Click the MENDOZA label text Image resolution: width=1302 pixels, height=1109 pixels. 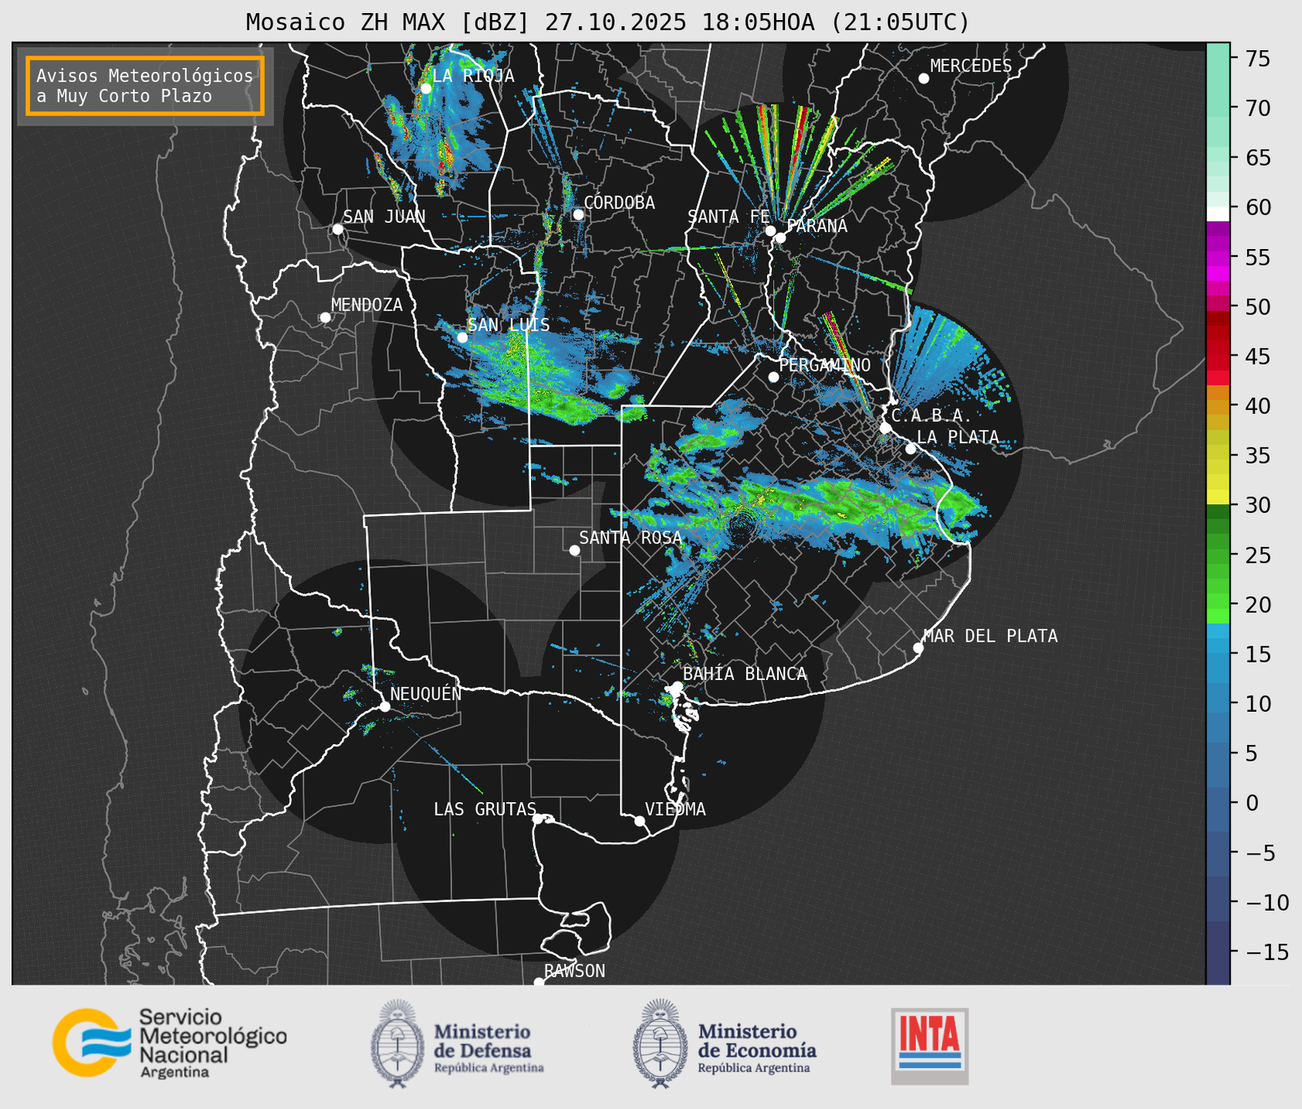click(367, 305)
